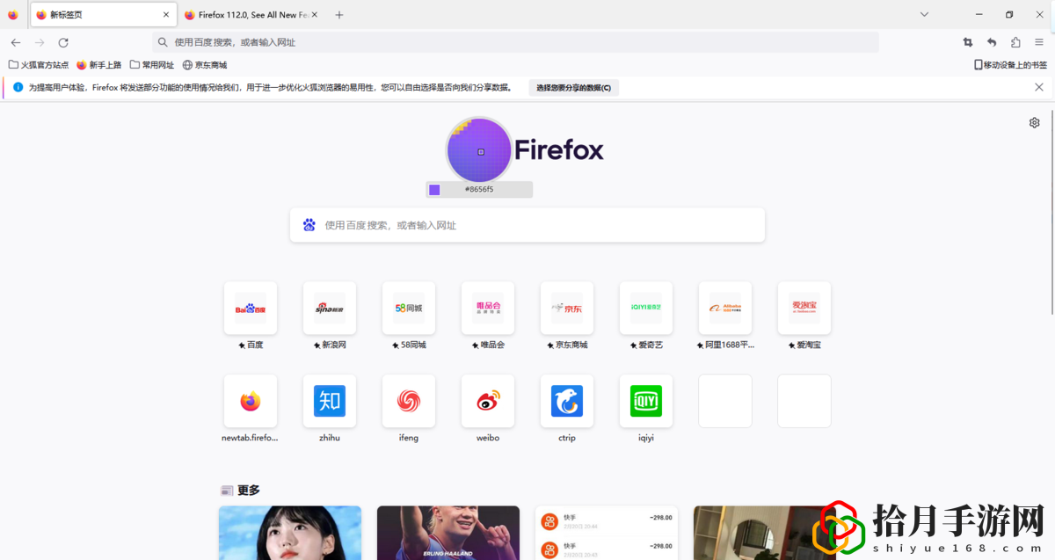This screenshot has height=560, width=1055.
Task: Click the #8656f5 purple color swatch
Action: tap(434, 190)
